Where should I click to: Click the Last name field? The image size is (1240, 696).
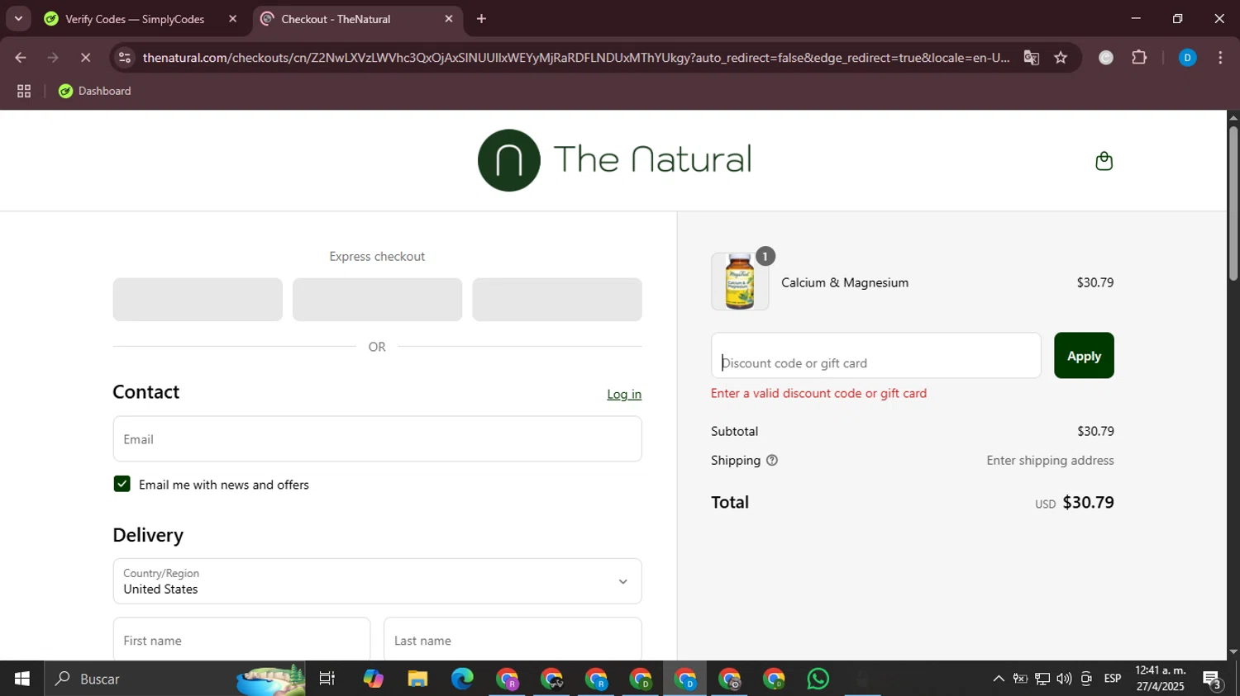[513, 640]
